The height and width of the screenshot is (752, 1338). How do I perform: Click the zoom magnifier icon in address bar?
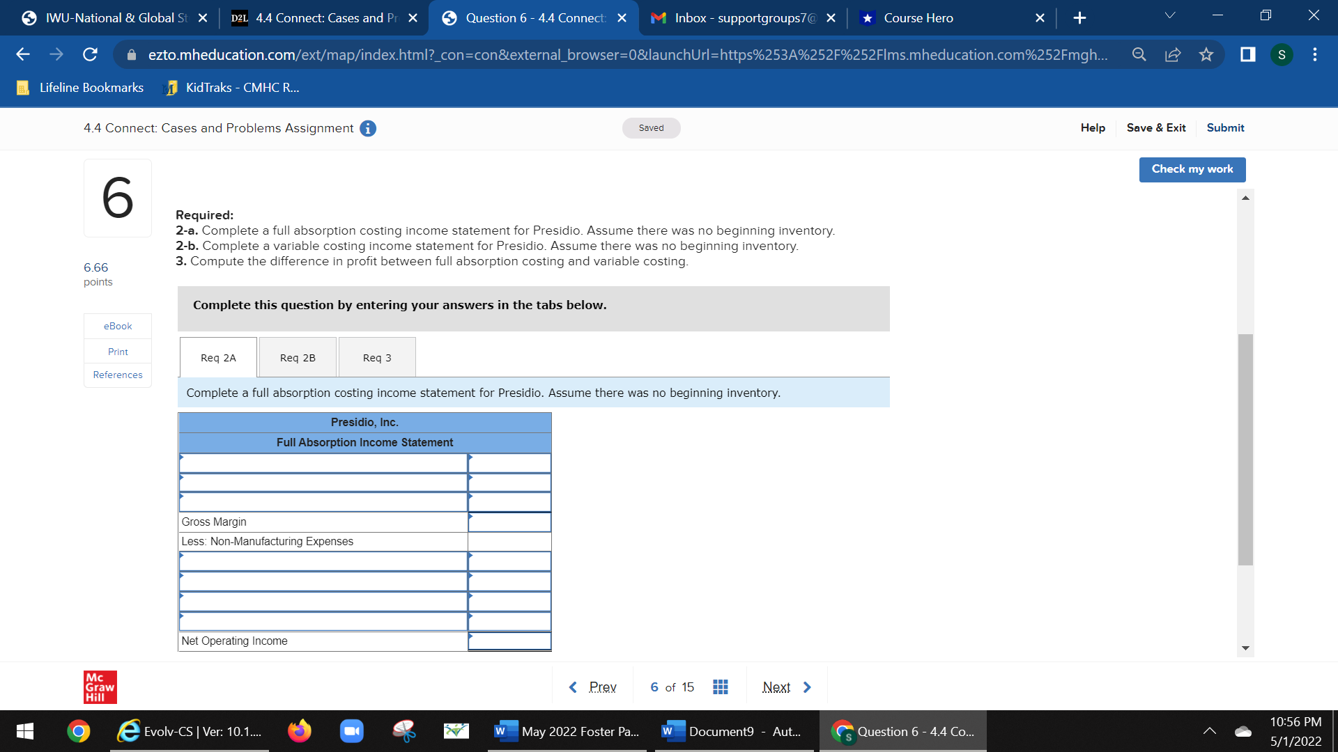click(1139, 54)
